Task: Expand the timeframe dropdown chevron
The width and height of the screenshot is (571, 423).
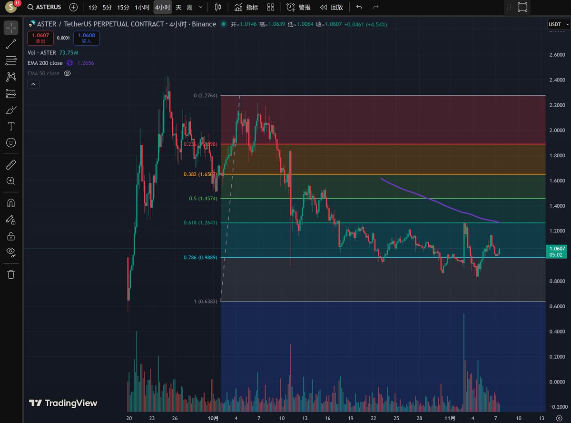Action: 200,7
